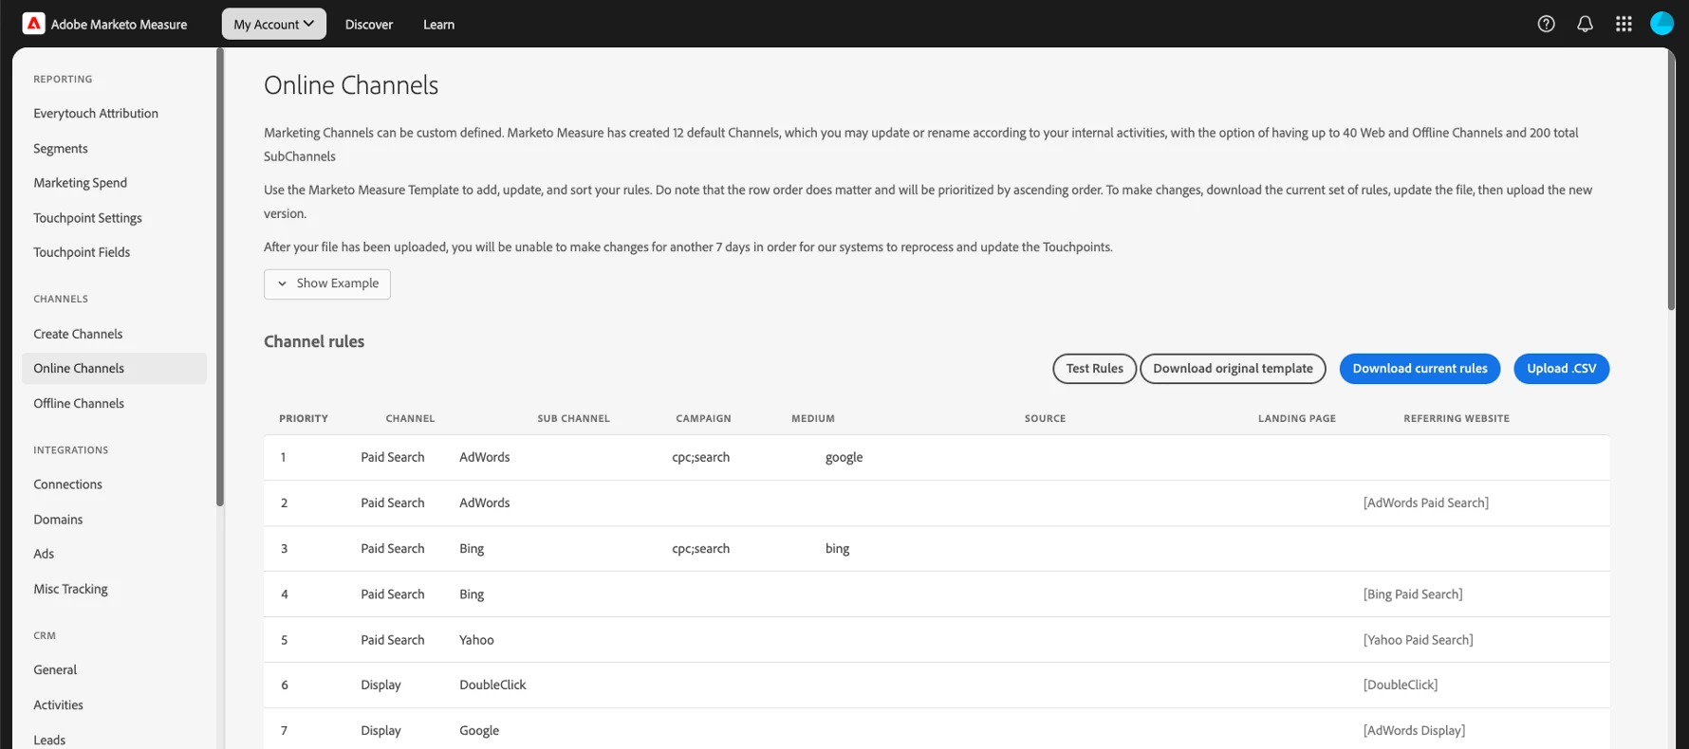Click the SOURCE column header
The image size is (1689, 749).
pos(1045,418)
